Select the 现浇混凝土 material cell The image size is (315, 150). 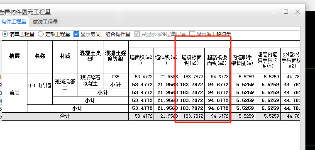click(65, 85)
